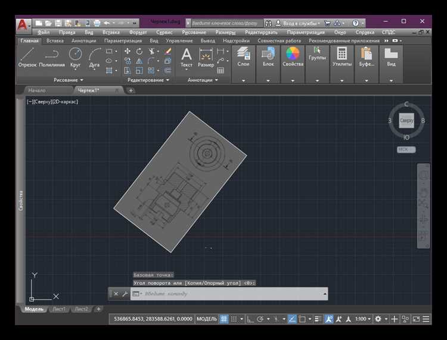Select the Текст annotation tool
The image size is (447, 340).
pos(187,58)
